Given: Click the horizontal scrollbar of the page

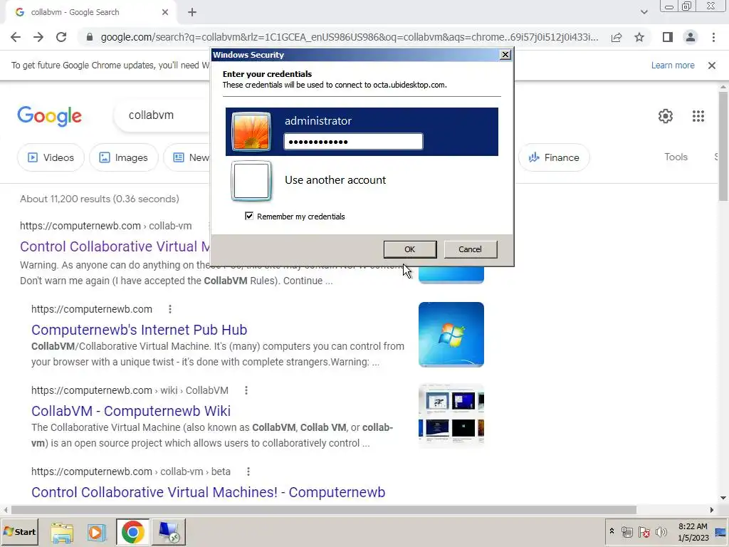Looking at the screenshot, I should (x=324, y=510).
